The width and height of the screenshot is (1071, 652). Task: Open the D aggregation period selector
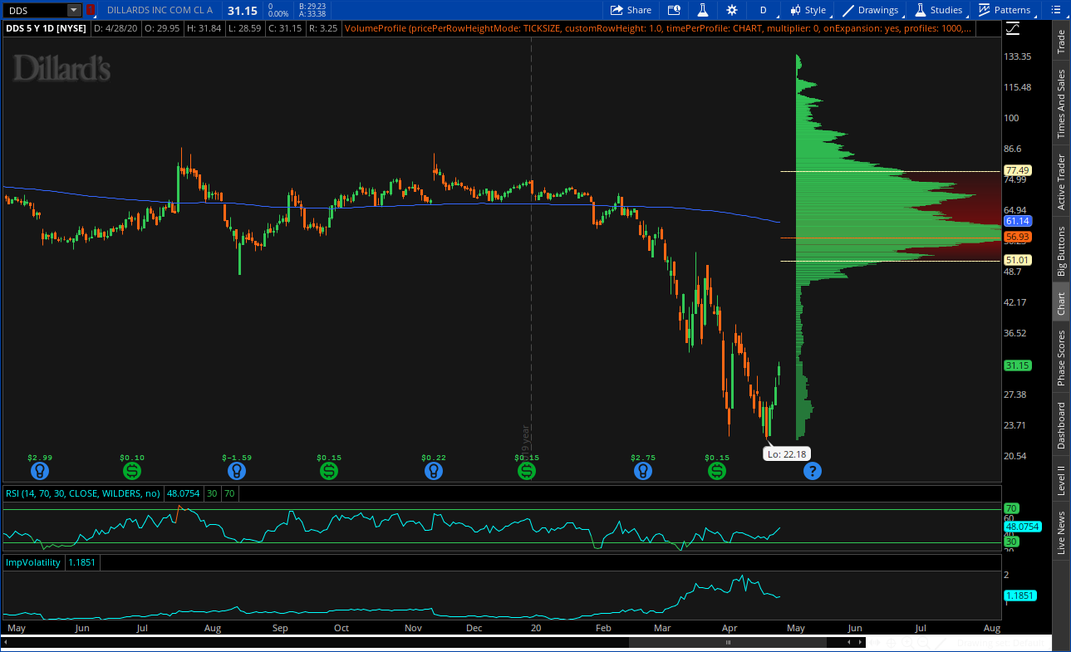763,10
